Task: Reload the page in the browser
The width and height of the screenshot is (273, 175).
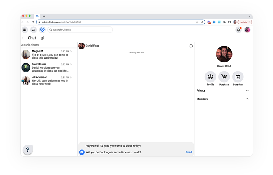Action: click(33, 22)
